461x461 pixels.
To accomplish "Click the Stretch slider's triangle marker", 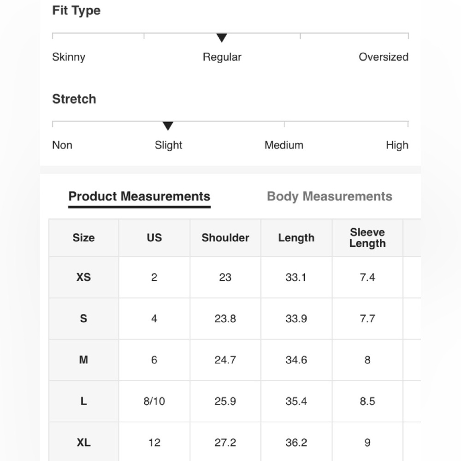I will (x=168, y=126).
